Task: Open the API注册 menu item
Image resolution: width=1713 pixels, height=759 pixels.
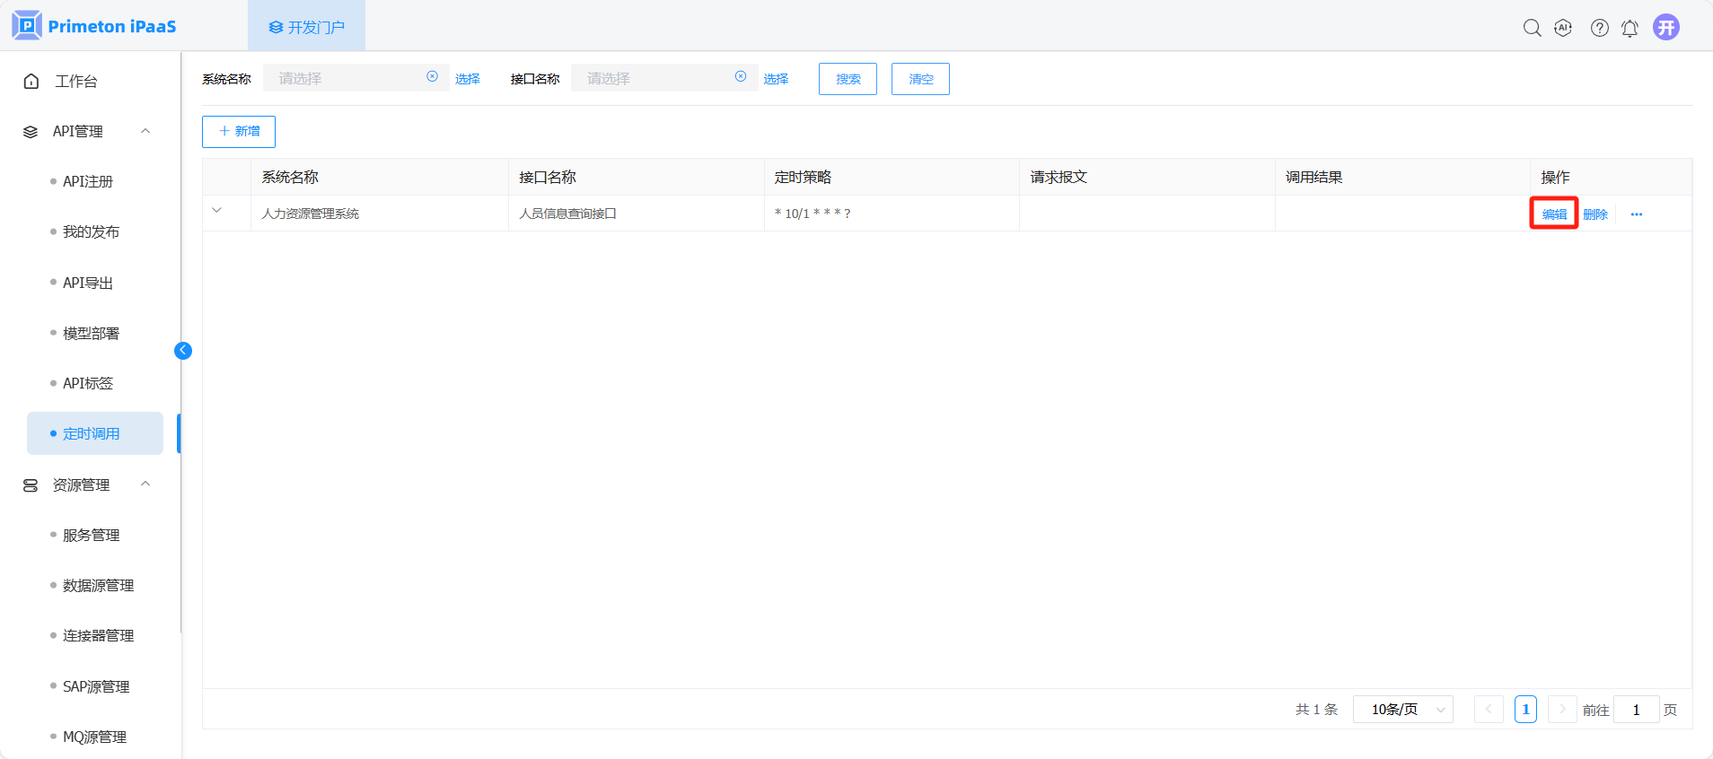Action: (x=88, y=181)
